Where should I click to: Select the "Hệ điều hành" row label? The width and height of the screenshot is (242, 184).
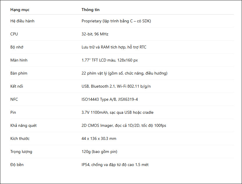coord(22,21)
